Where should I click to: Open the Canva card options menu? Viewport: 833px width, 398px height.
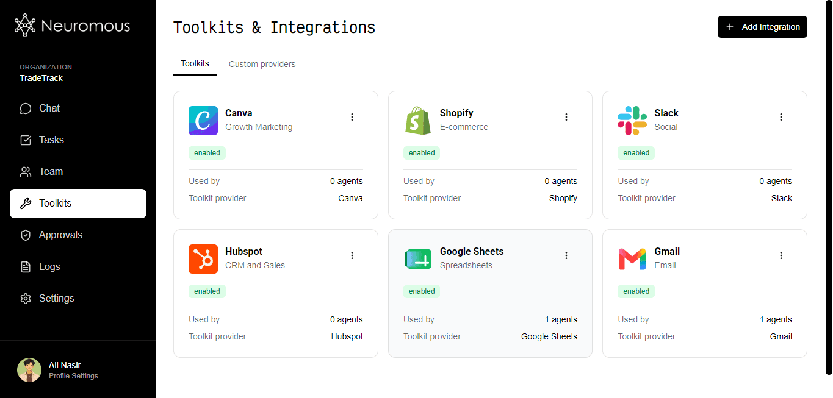pyautogui.click(x=352, y=117)
